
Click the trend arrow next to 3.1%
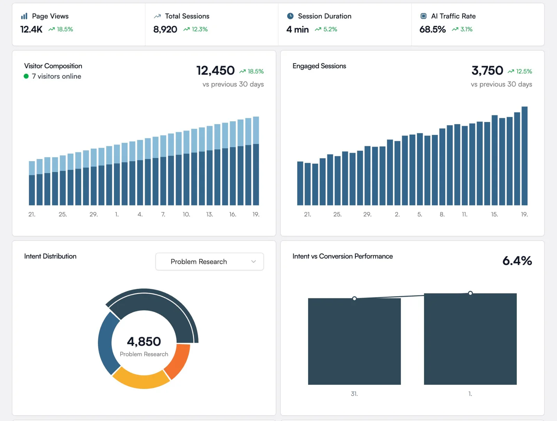tap(455, 29)
